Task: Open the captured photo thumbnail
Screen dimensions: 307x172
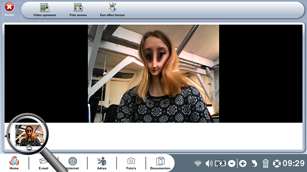Action: click(29, 135)
